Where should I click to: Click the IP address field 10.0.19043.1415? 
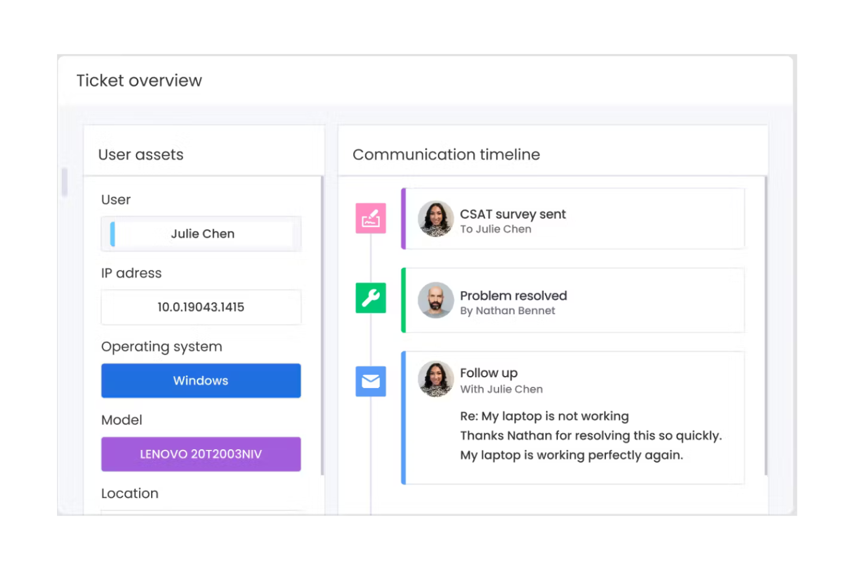(201, 307)
